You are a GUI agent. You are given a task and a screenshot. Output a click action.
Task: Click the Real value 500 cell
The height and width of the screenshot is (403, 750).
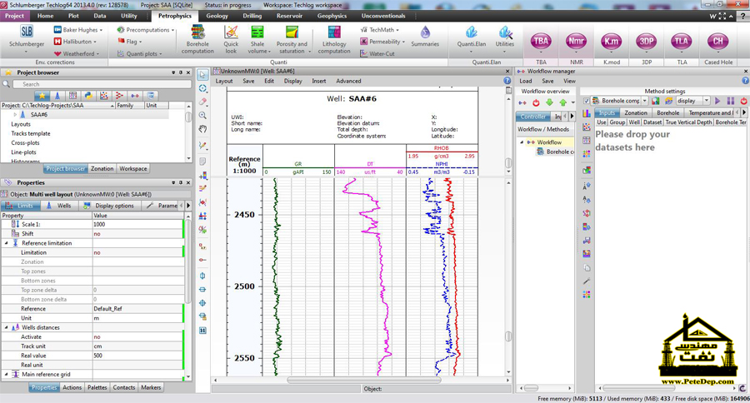pyautogui.click(x=137, y=356)
